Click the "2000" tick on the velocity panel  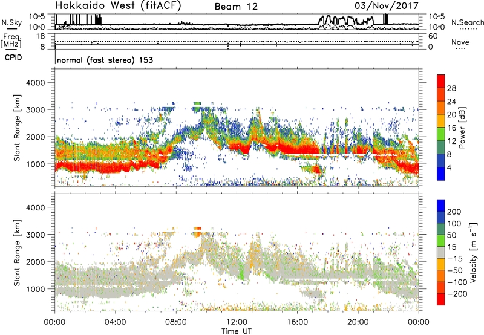pyautogui.click(x=35, y=262)
